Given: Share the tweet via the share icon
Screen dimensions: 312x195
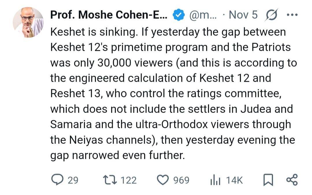Looking at the screenshot, I should click(291, 180).
